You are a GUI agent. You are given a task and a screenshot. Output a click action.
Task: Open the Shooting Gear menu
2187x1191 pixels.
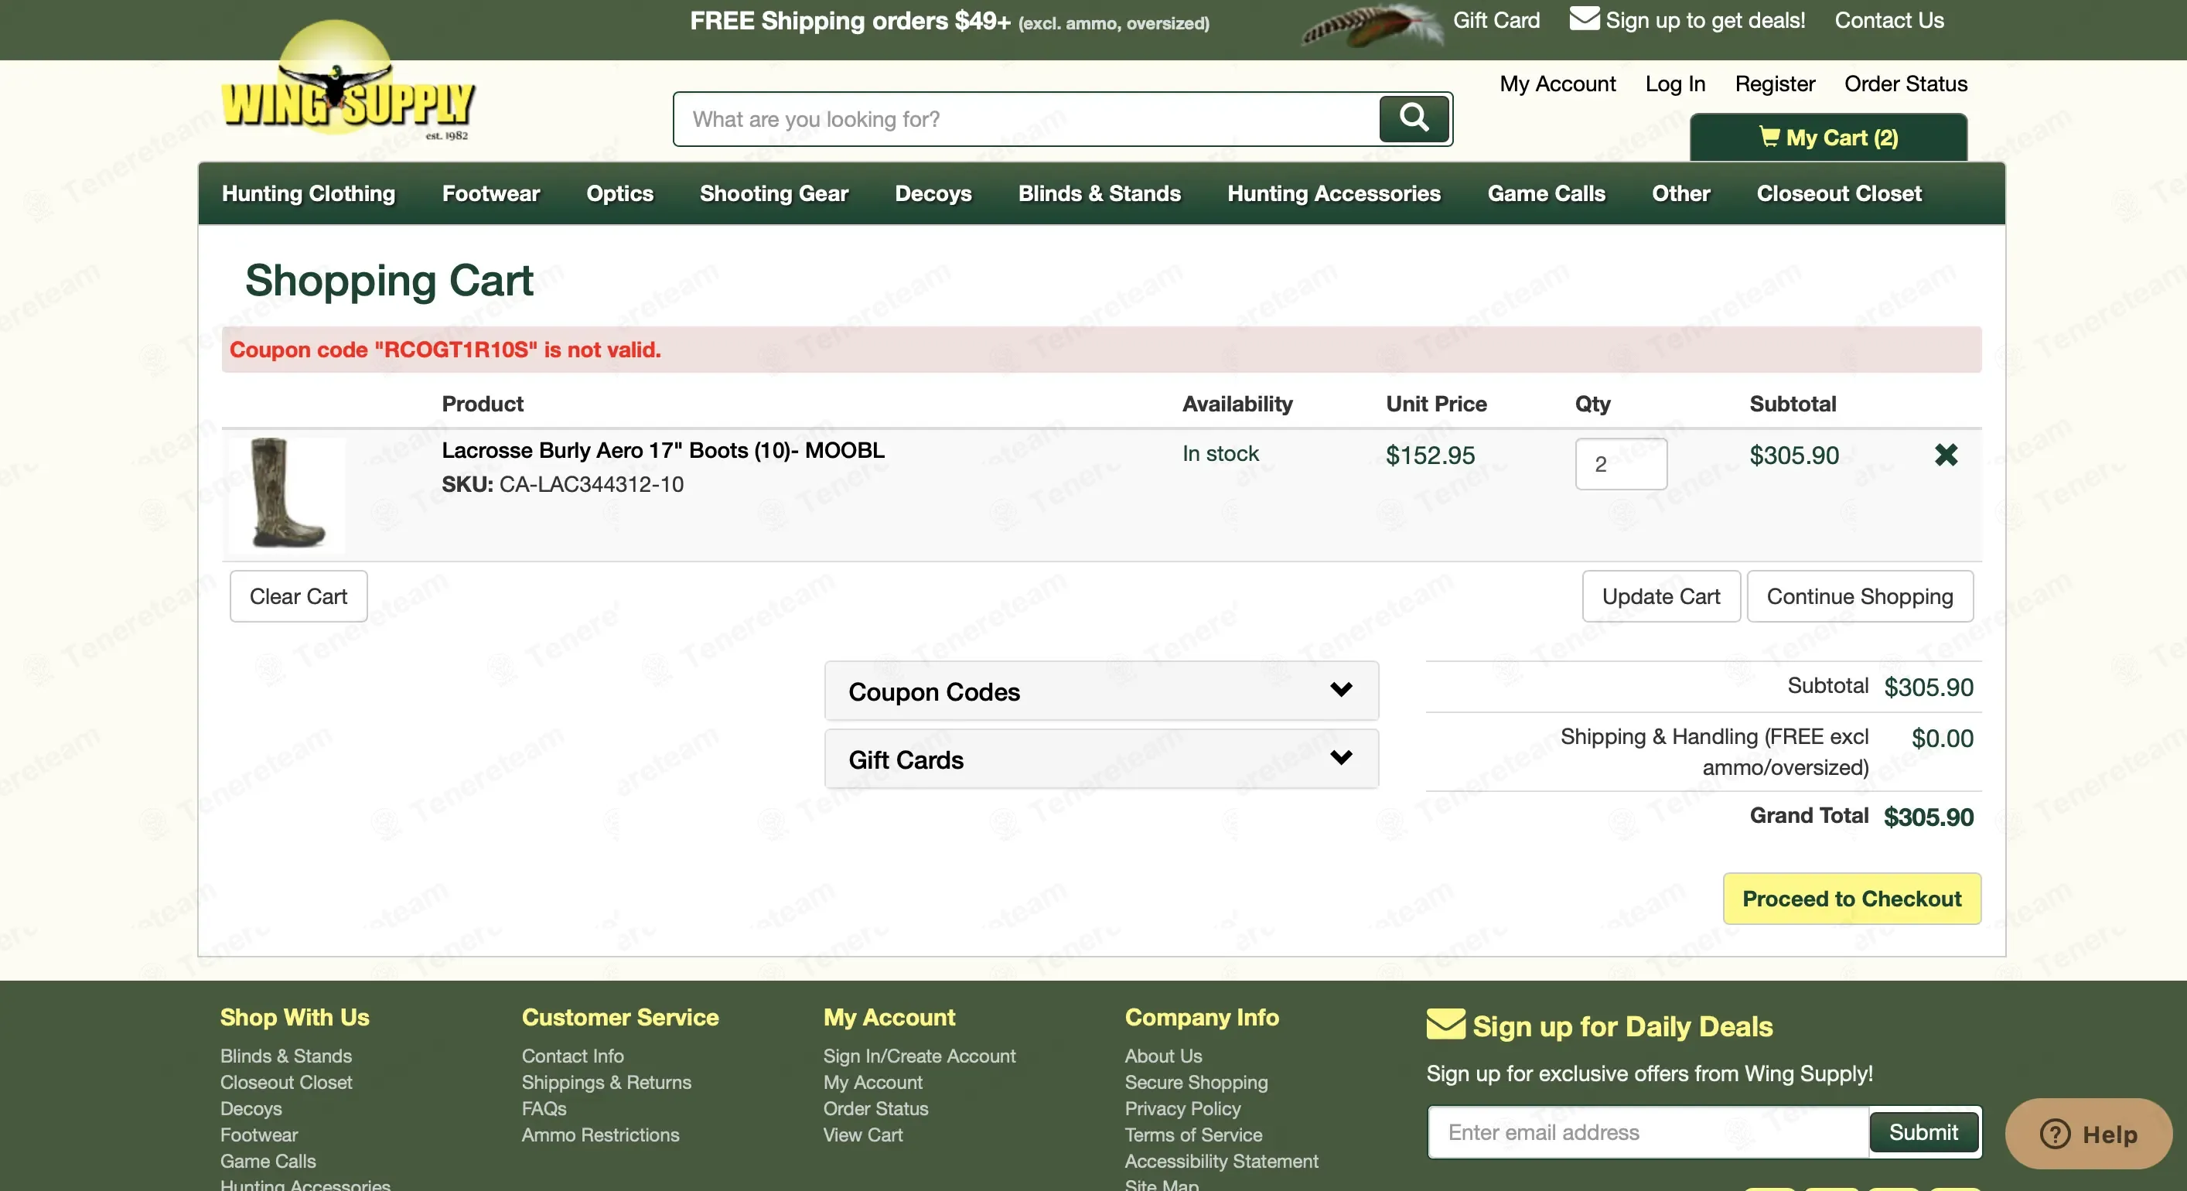pos(774,193)
